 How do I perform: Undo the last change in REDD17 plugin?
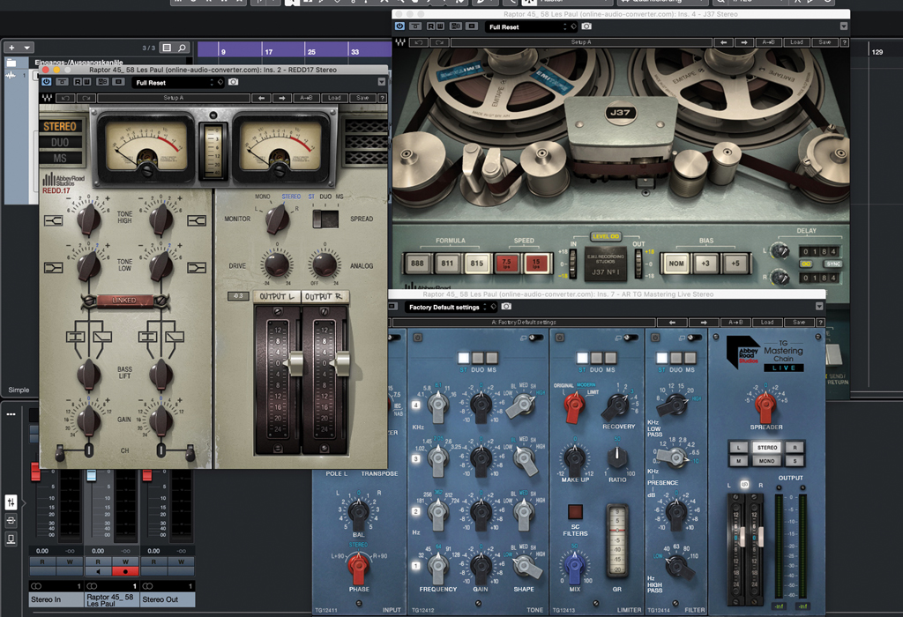click(x=65, y=98)
